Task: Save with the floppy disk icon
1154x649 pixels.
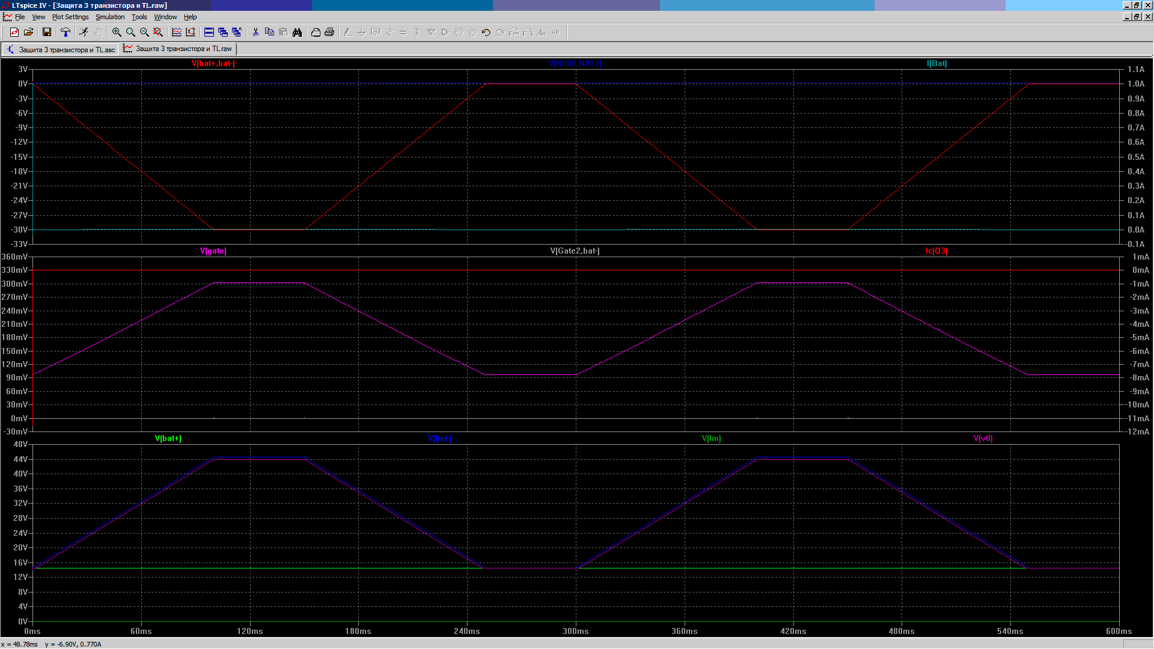Action: [x=47, y=32]
